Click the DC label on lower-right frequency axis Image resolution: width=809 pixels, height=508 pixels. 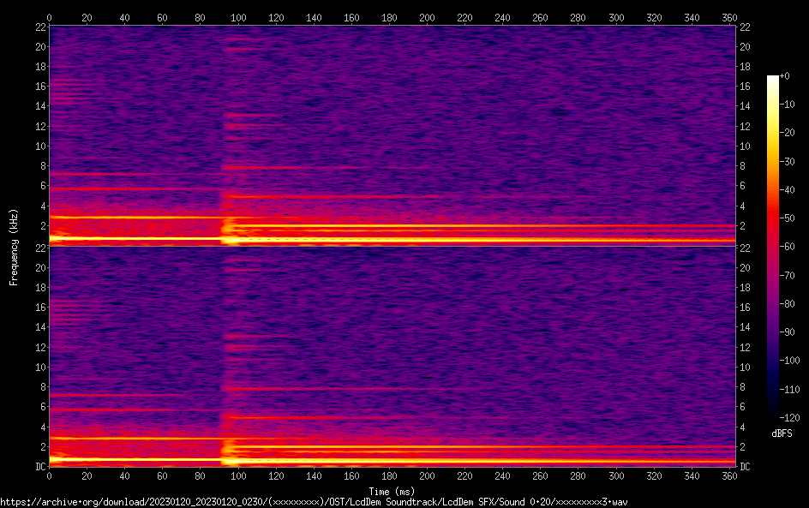click(x=745, y=467)
